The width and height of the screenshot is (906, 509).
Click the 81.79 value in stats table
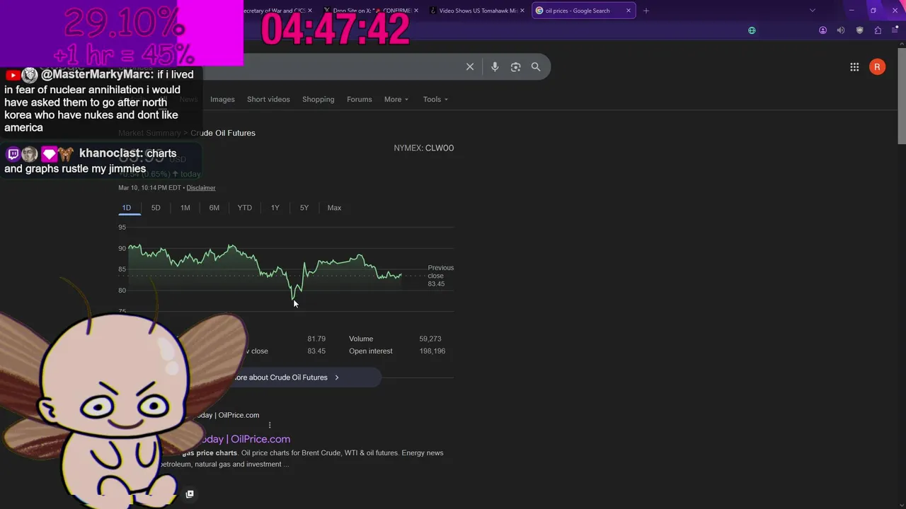tap(316, 339)
